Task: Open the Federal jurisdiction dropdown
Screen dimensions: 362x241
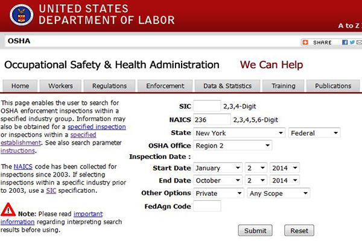Action: [x=314, y=133]
